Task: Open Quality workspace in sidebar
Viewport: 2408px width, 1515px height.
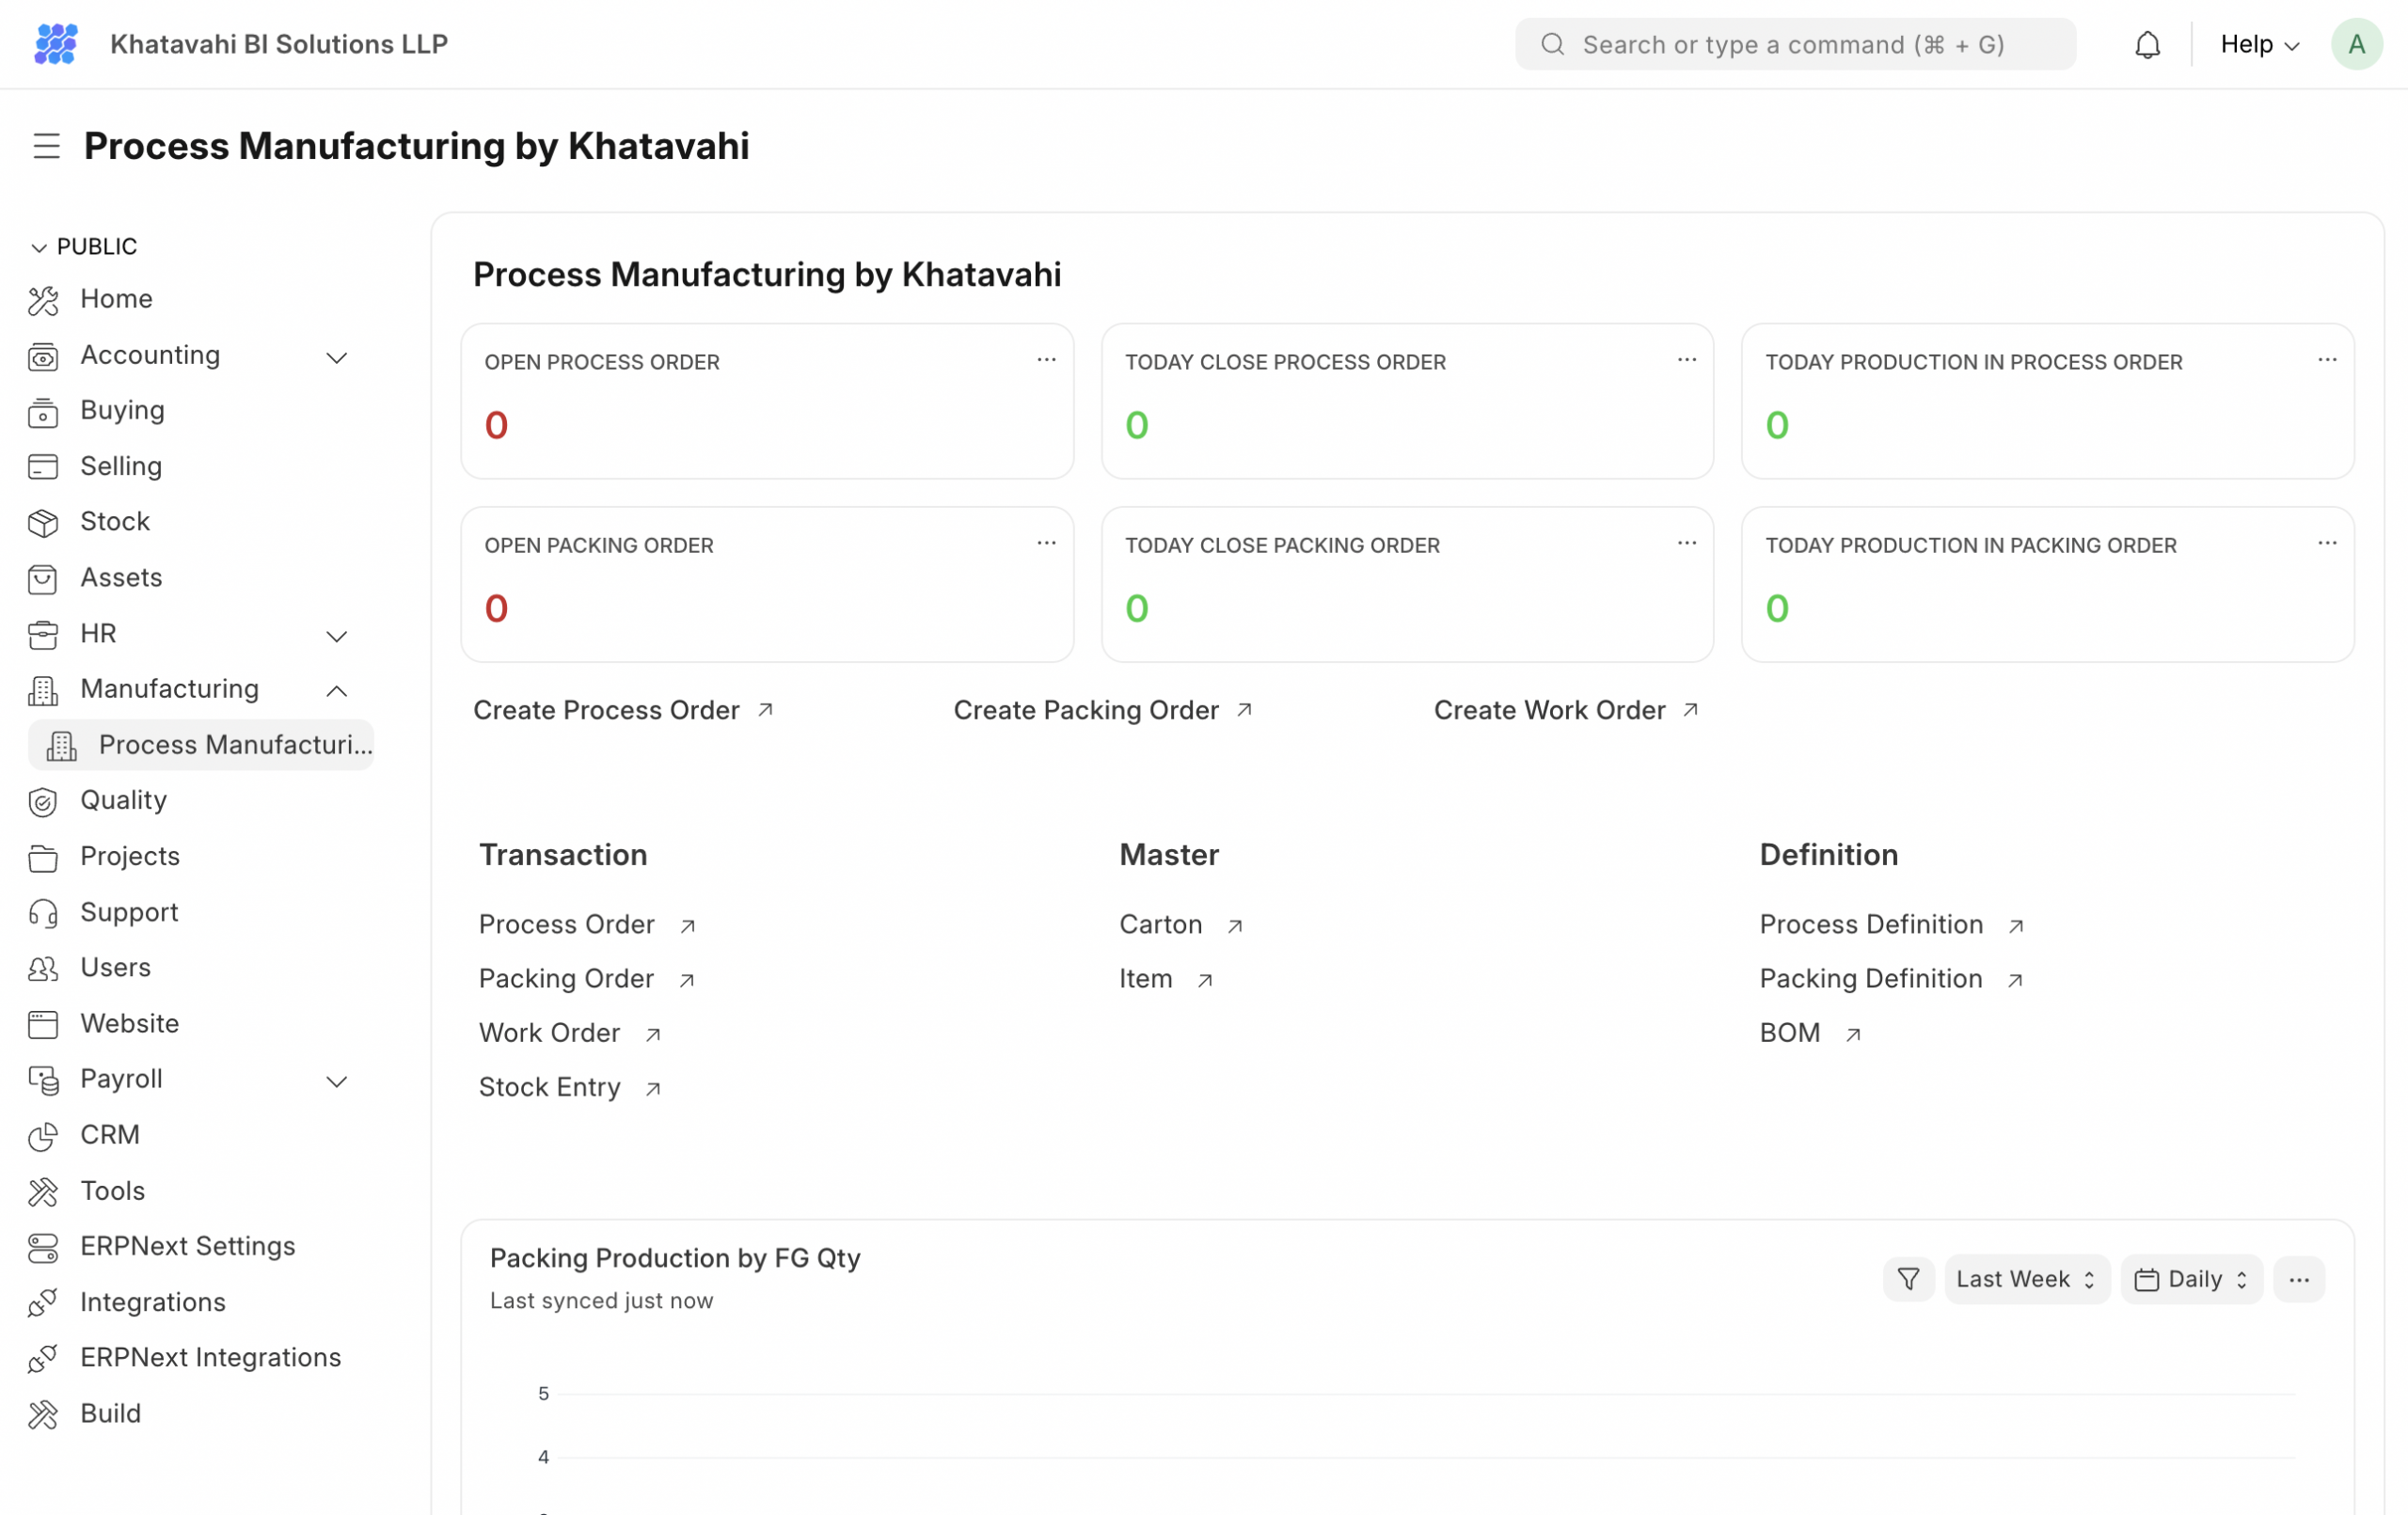Action: point(123,800)
